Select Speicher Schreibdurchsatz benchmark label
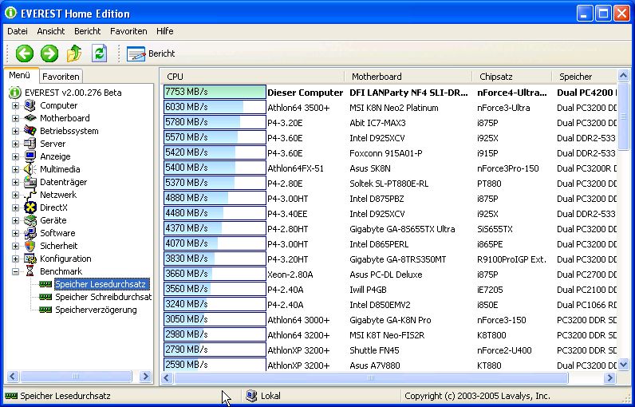 pos(103,297)
